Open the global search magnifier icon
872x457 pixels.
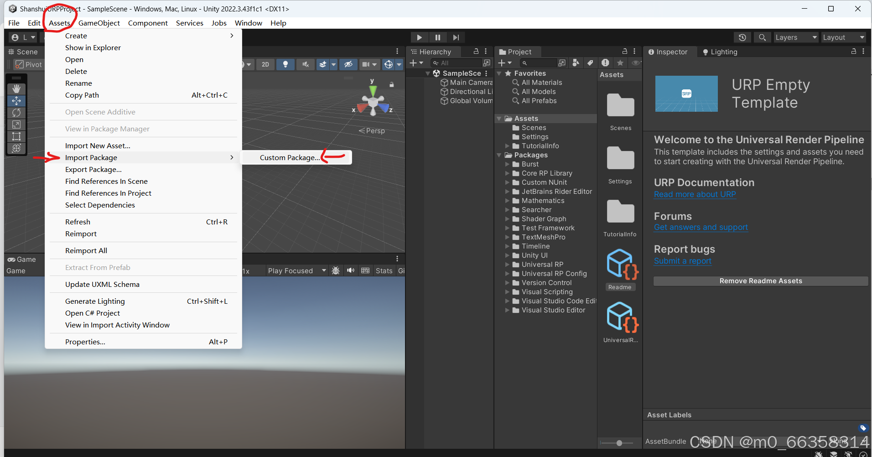click(762, 37)
